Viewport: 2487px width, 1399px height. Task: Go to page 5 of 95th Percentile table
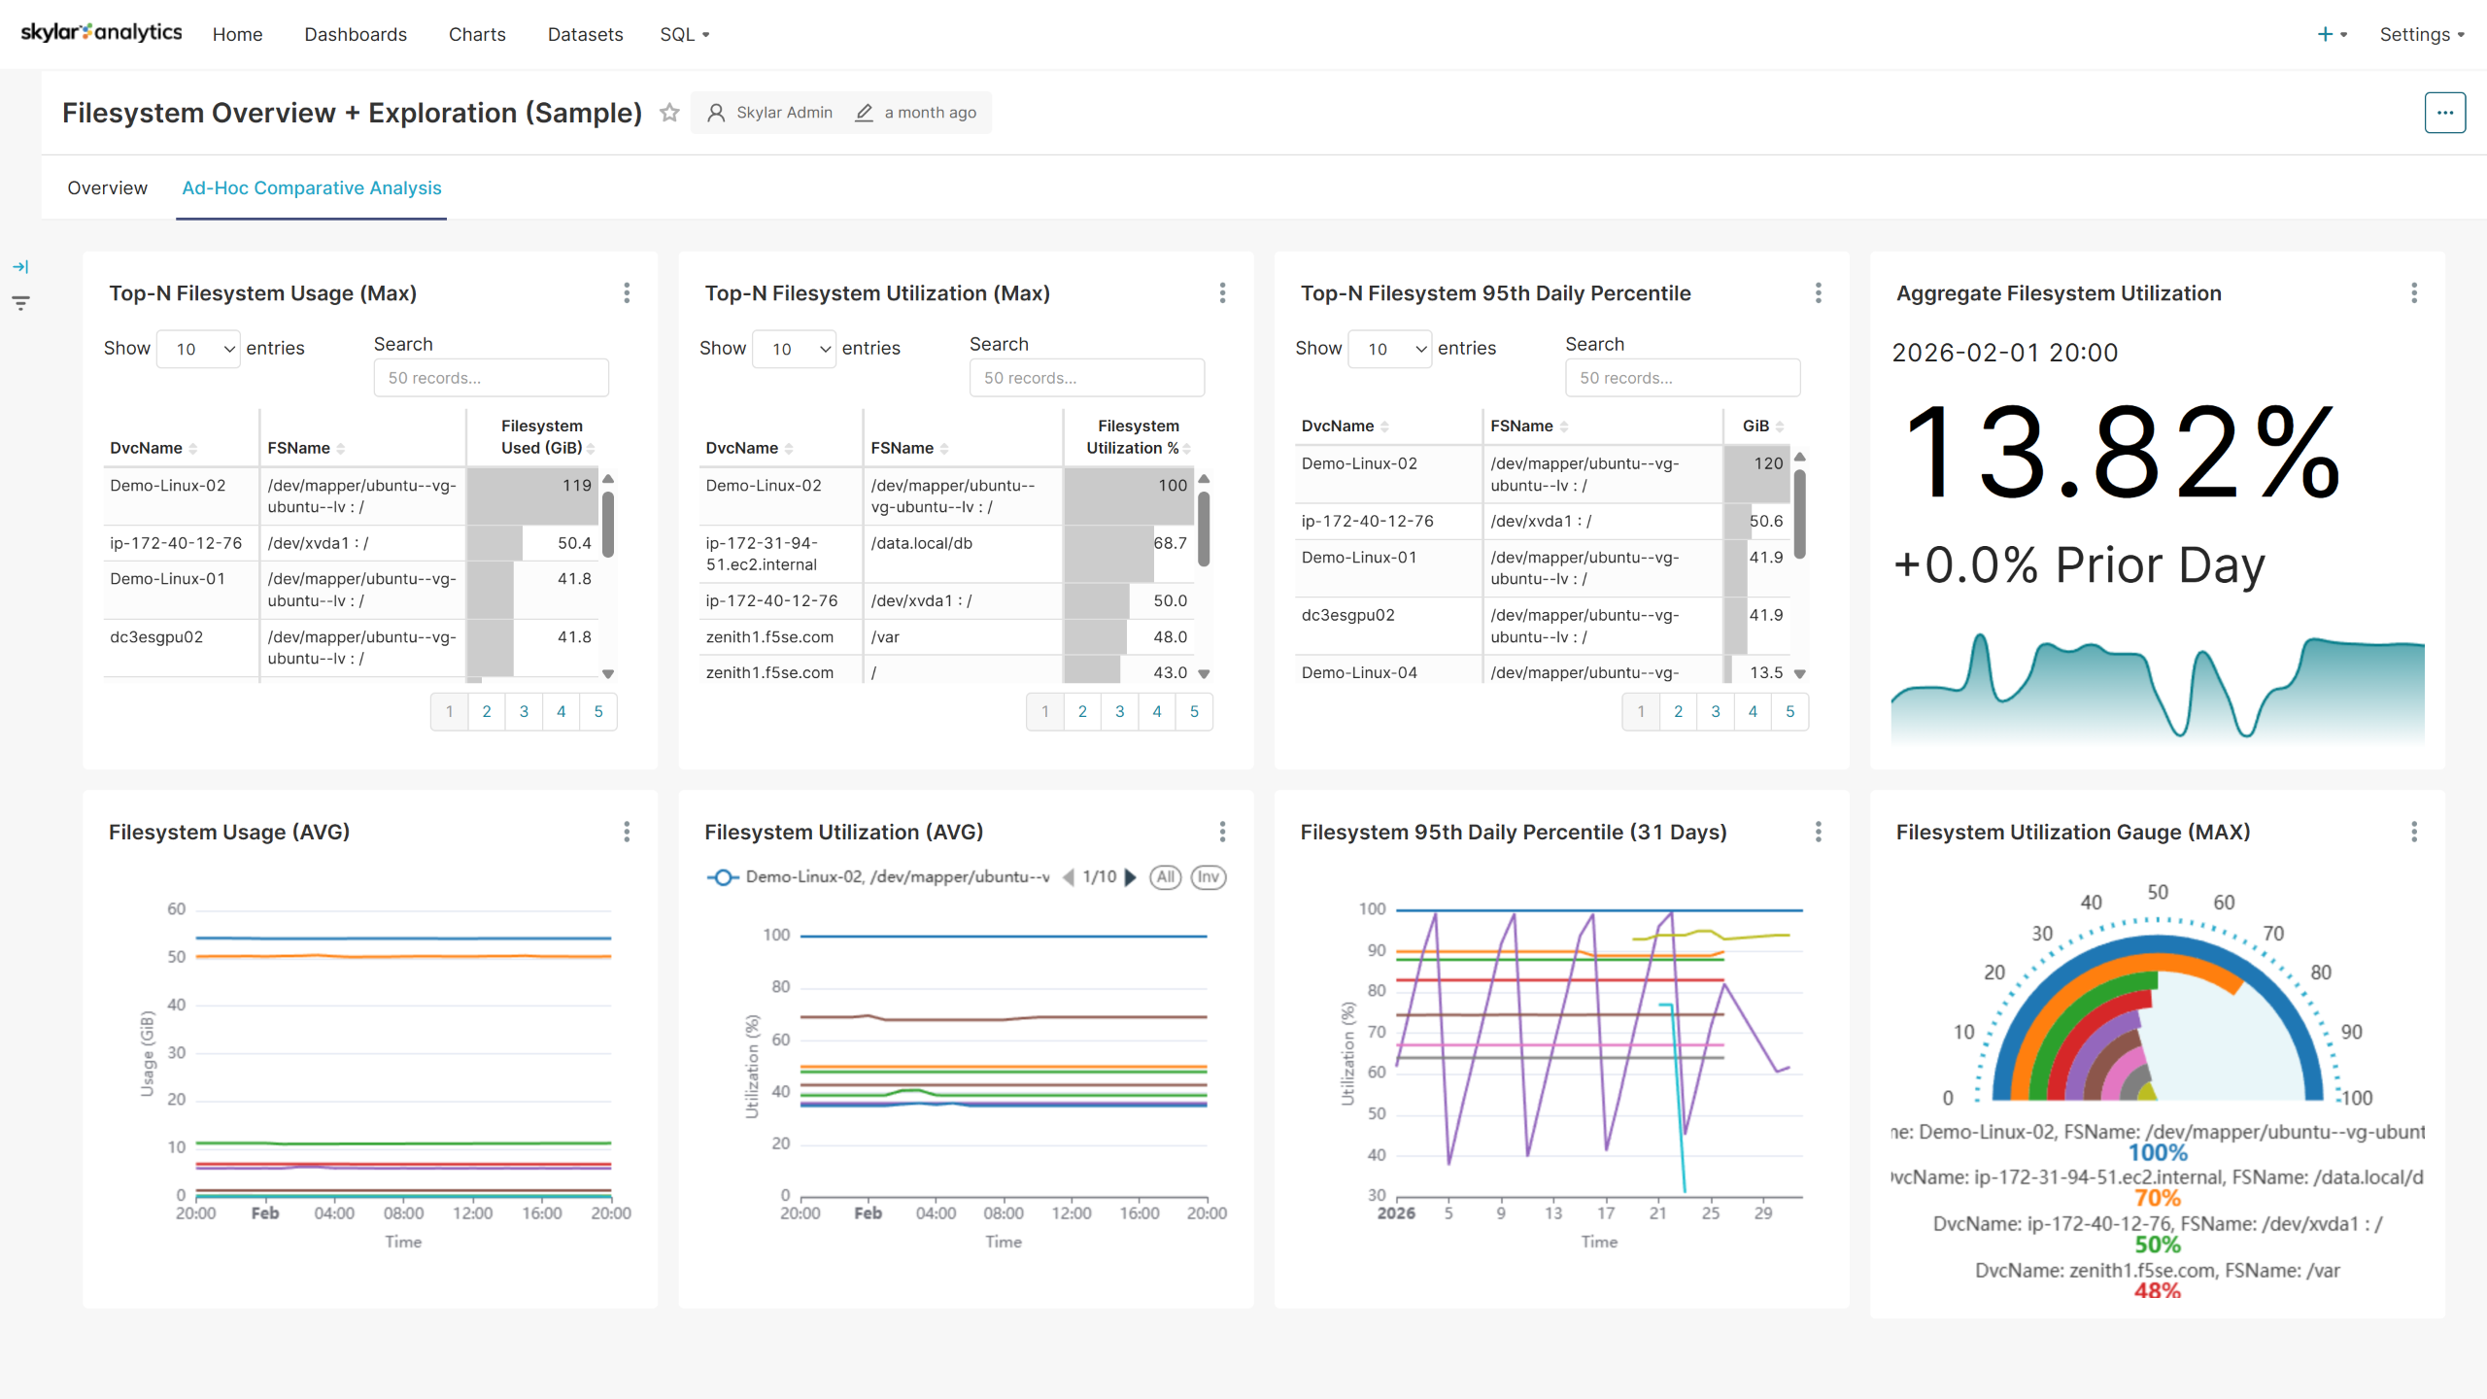tap(1789, 712)
